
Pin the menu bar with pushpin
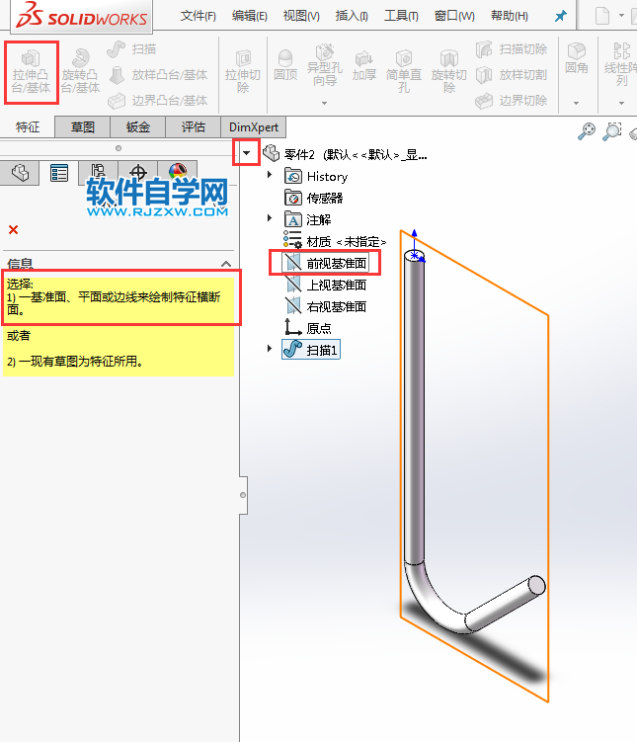coord(560,16)
